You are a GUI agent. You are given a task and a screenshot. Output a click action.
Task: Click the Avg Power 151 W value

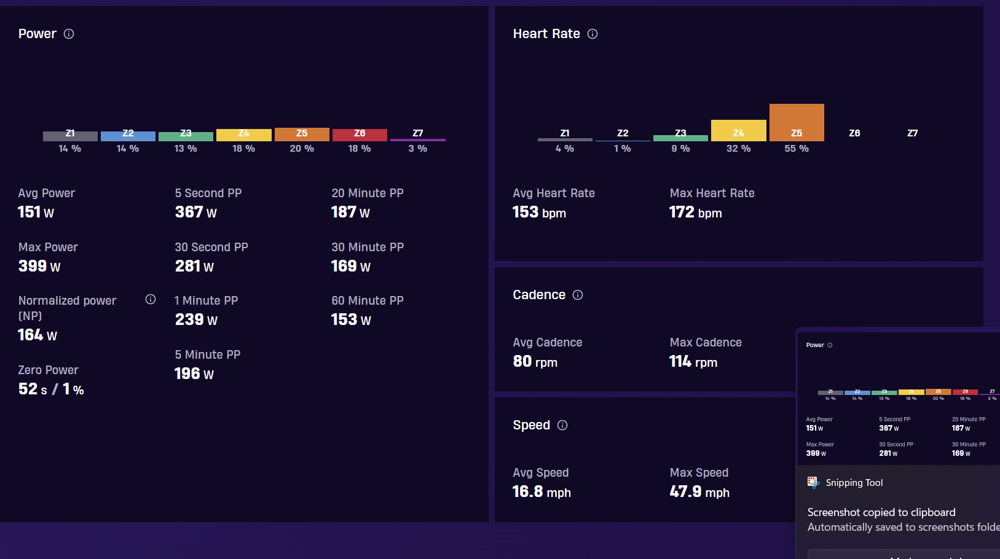coord(36,213)
